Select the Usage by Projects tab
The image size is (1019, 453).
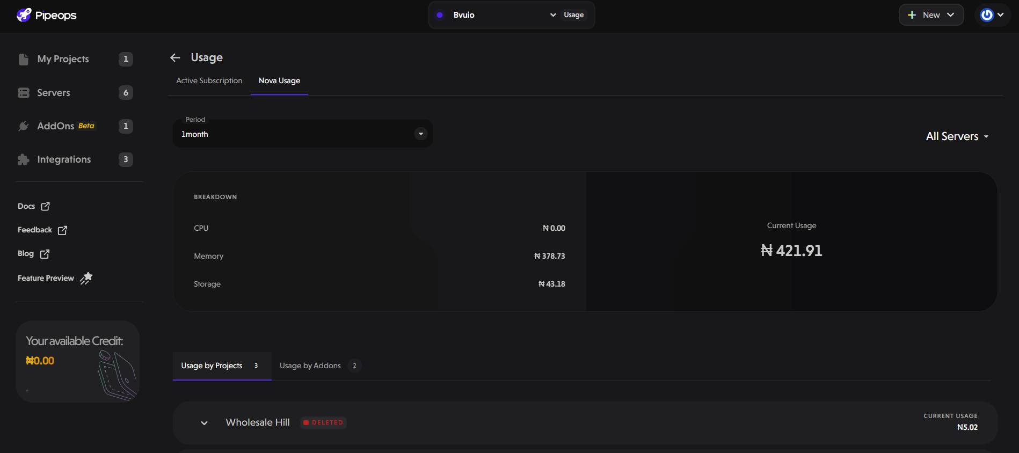click(x=212, y=366)
